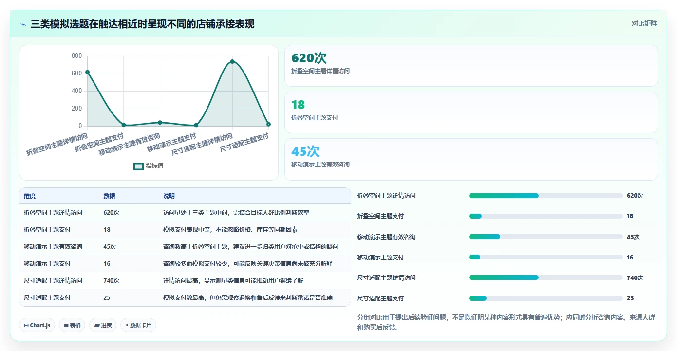
Task: Click the 740次 table cell
Action: click(112, 281)
